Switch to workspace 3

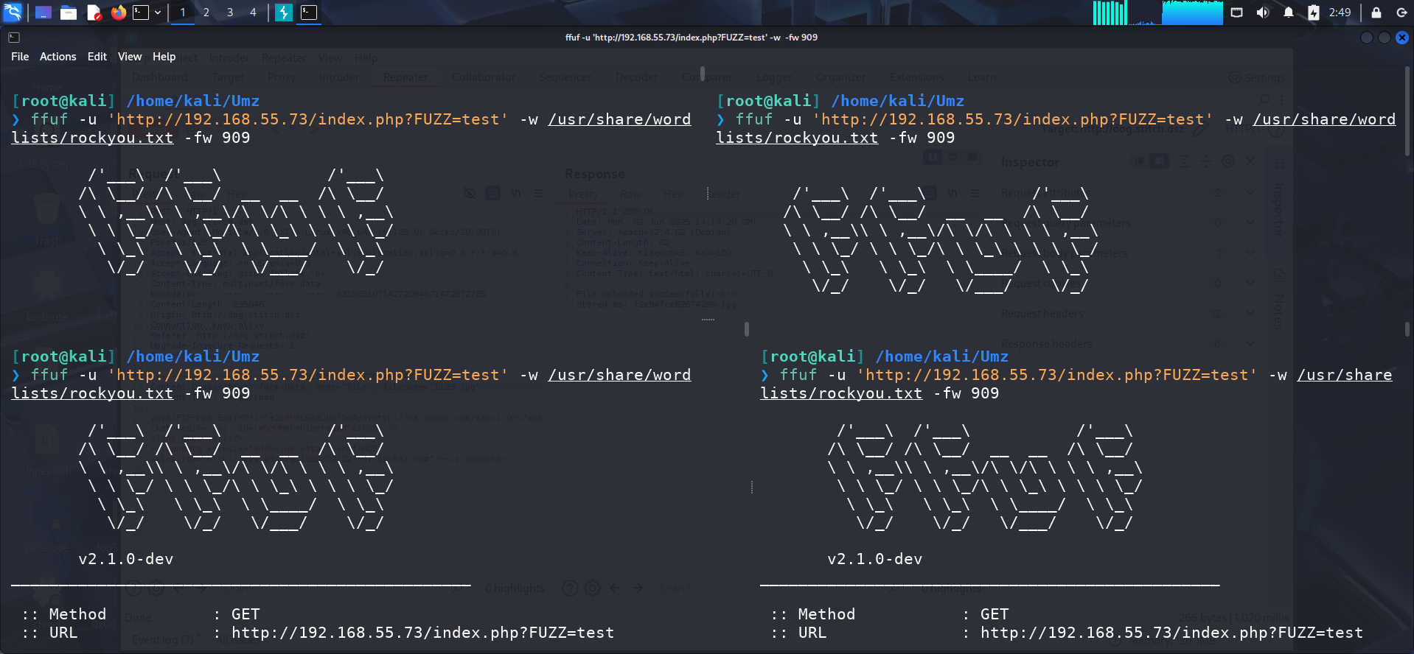pos(230,13)
